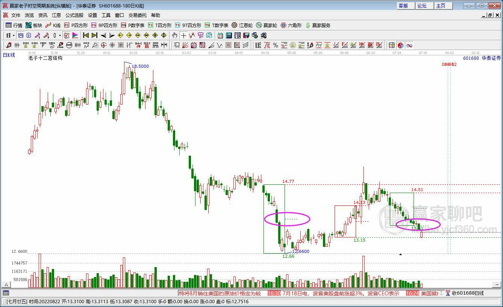
Task: Click the 601688 华泰证券 stock label
Action: coord(482,58)
